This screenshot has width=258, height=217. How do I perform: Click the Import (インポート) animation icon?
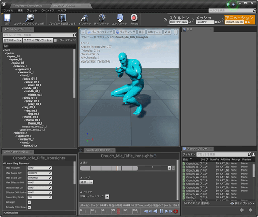(85, 18)
